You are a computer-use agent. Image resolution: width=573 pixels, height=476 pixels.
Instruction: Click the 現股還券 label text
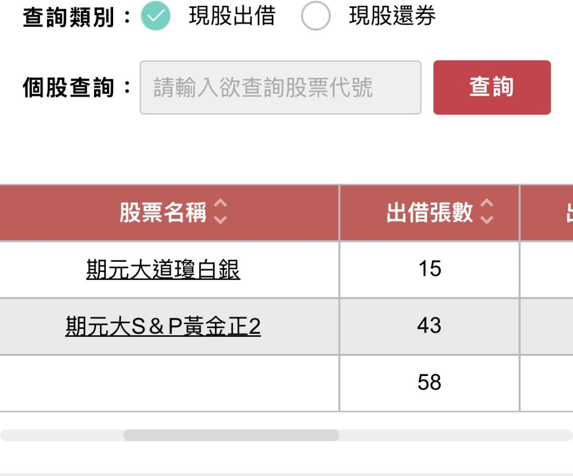392,16
